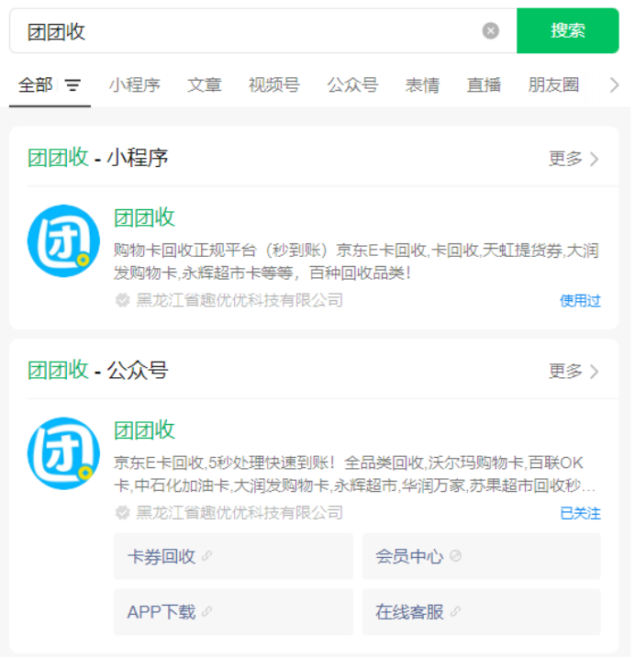Switch to the 表情 tab

(x=422, y=84)
